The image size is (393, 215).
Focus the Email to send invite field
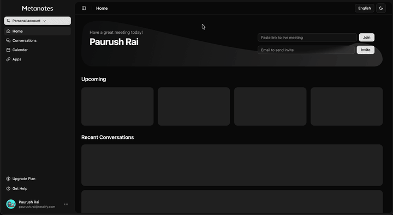(x=306, y=50)
